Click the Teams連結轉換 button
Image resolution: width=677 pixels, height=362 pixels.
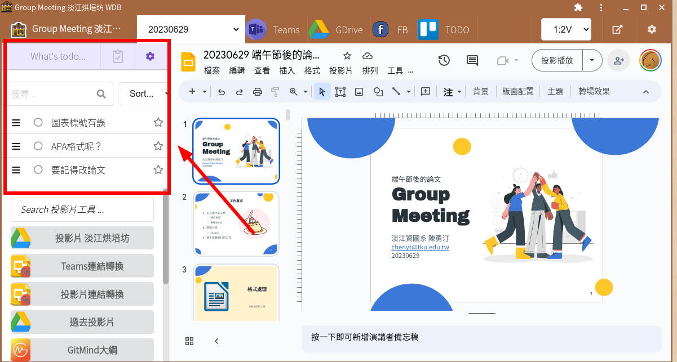(82, 266)
